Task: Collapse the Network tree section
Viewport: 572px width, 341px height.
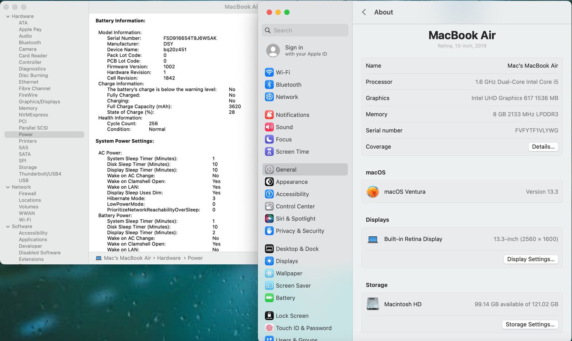Action: [8, 187]
